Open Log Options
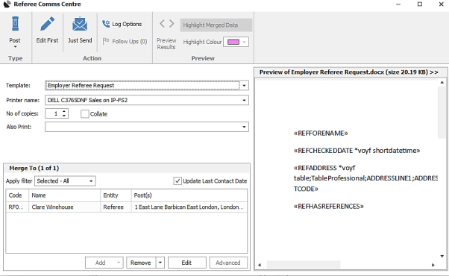This screenshot has height=276, width=449. click(122, 24)
